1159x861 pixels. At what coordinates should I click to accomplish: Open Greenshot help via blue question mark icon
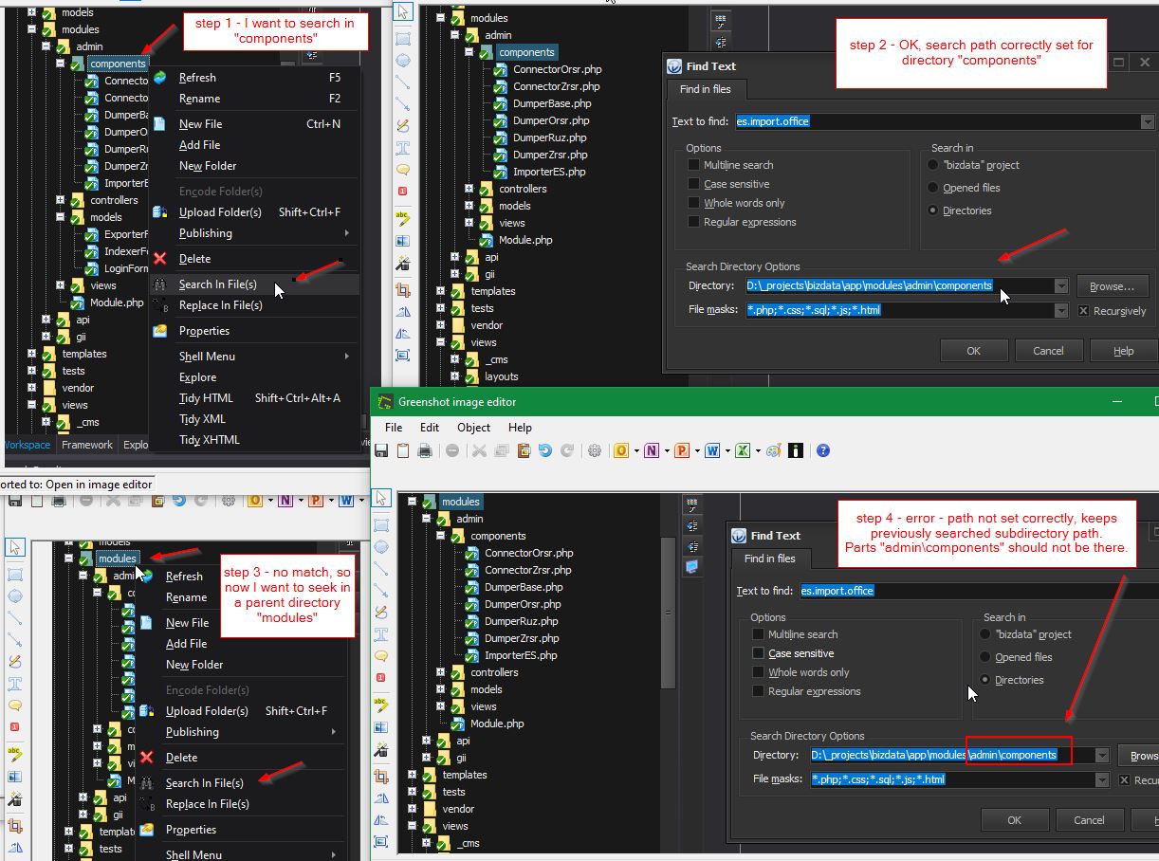pos(823,450)
